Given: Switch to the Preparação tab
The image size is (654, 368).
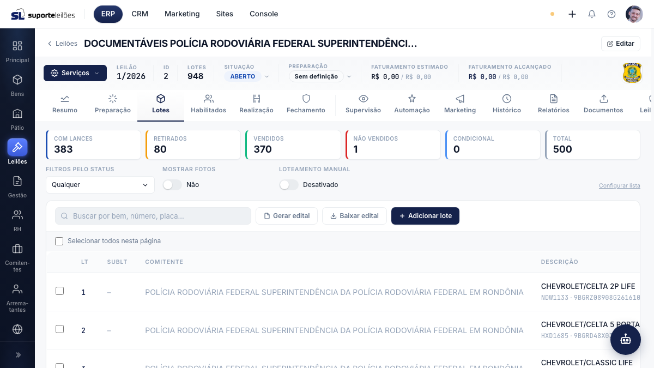Looking at the screenshot, I should point(113,104).
